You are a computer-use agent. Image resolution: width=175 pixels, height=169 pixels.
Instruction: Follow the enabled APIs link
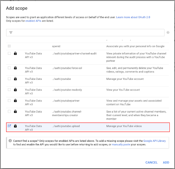tap(33, 21)
